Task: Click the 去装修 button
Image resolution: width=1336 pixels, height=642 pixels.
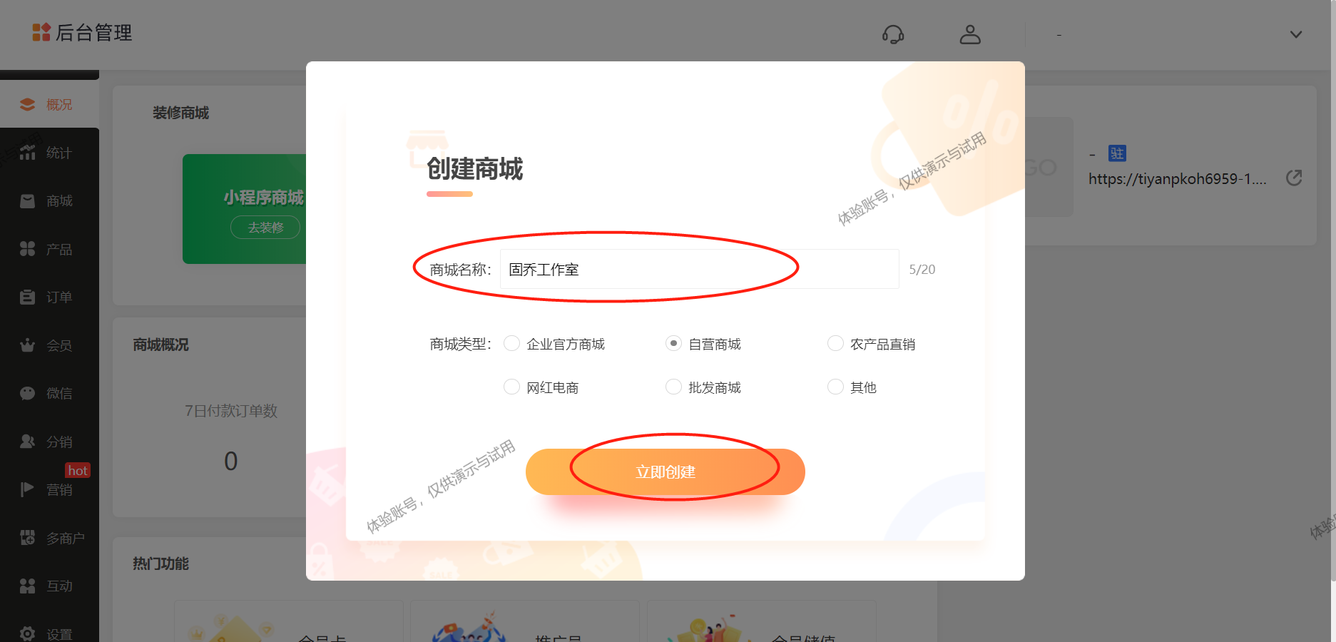Action: [x=265, y=227]
